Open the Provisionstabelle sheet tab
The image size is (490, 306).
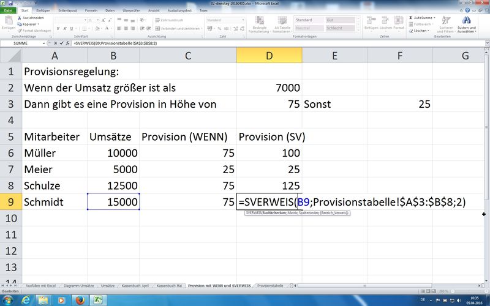click(x=269, y=286)
